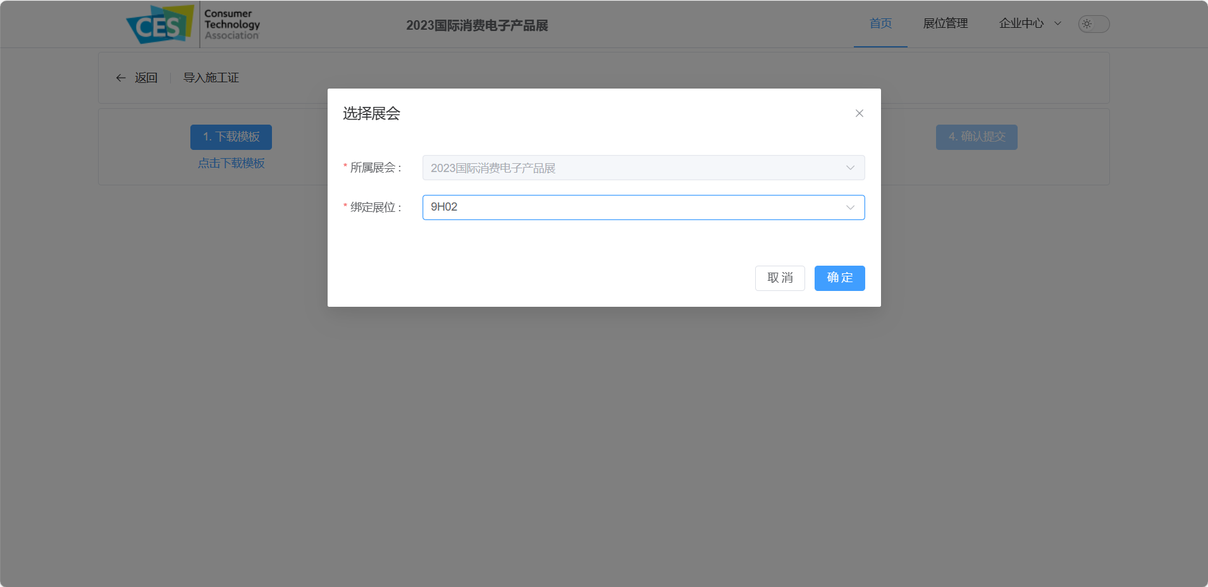
Task: Open the 展位管理 tab
Action: tap(945, 23)
